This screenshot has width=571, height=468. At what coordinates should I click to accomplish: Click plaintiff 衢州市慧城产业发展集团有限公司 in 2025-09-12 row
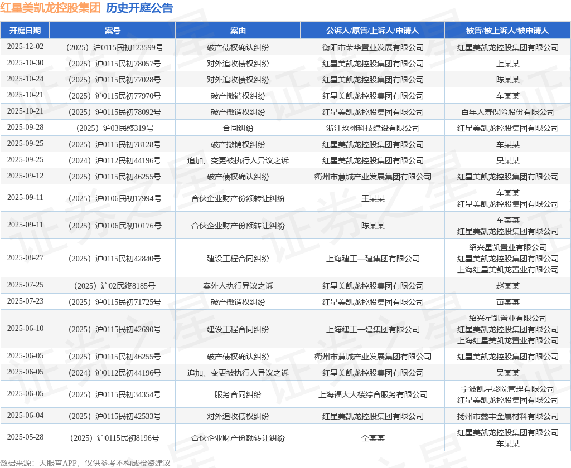[x=372, y=177]
